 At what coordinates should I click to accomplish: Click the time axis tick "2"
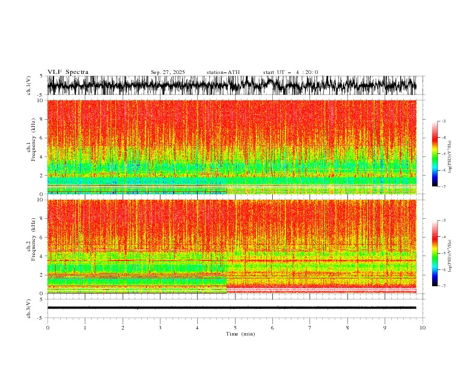tap(123, 328)
